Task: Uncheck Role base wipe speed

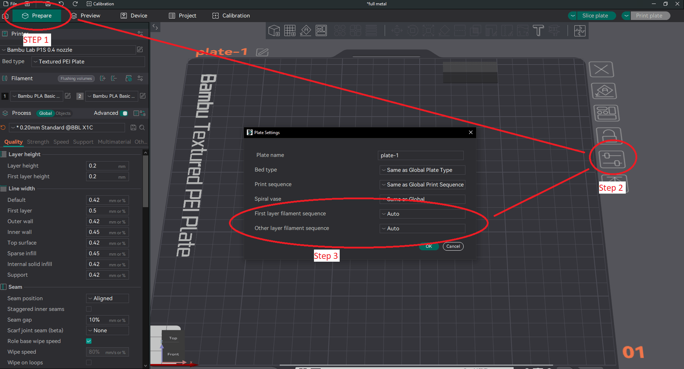Action: [89, 341]
